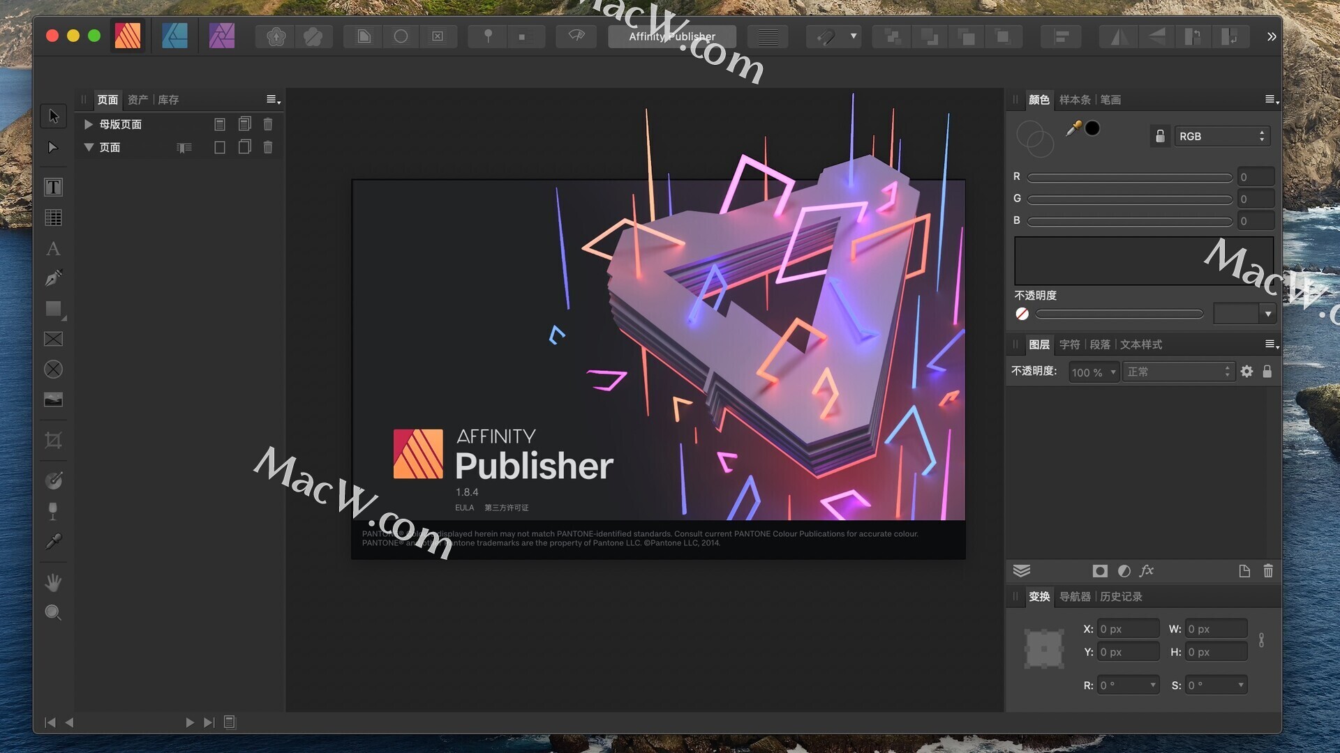Add a mask layer icon
1340x753 pixels.
(x=1100, y=571)
